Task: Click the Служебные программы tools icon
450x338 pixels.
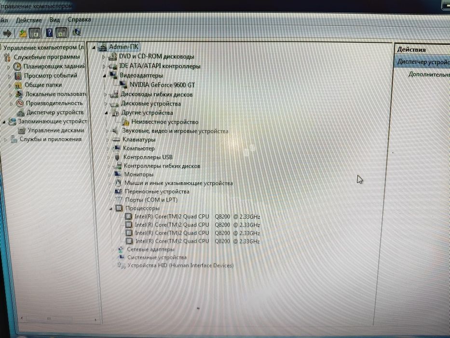Action: coord(7,57)
